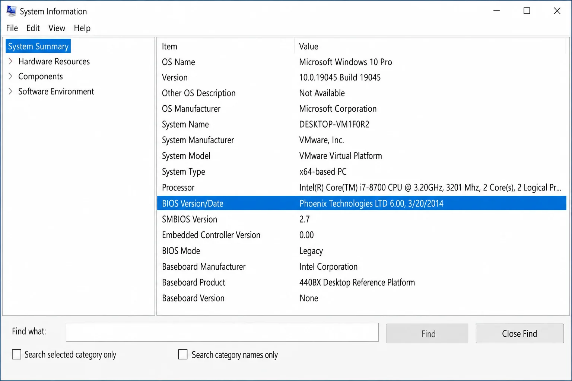Click the value VMware, Inc.
This screenshot has height=381, width=572.
pyautogui.click(x=321, y=140)
